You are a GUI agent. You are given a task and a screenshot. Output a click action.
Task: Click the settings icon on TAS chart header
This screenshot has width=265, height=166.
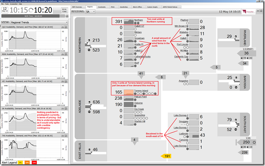pos(66,136)
